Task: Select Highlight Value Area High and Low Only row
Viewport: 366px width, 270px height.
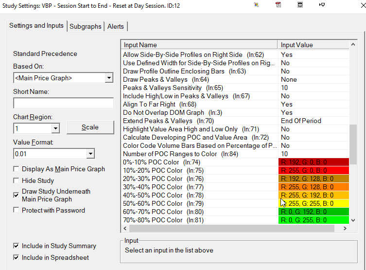Action: pos(235,129)
